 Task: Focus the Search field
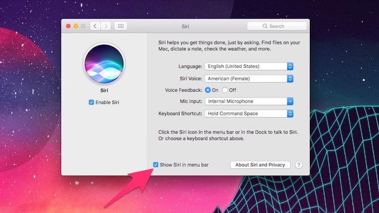pyautogui.click(x=277, y=26)
